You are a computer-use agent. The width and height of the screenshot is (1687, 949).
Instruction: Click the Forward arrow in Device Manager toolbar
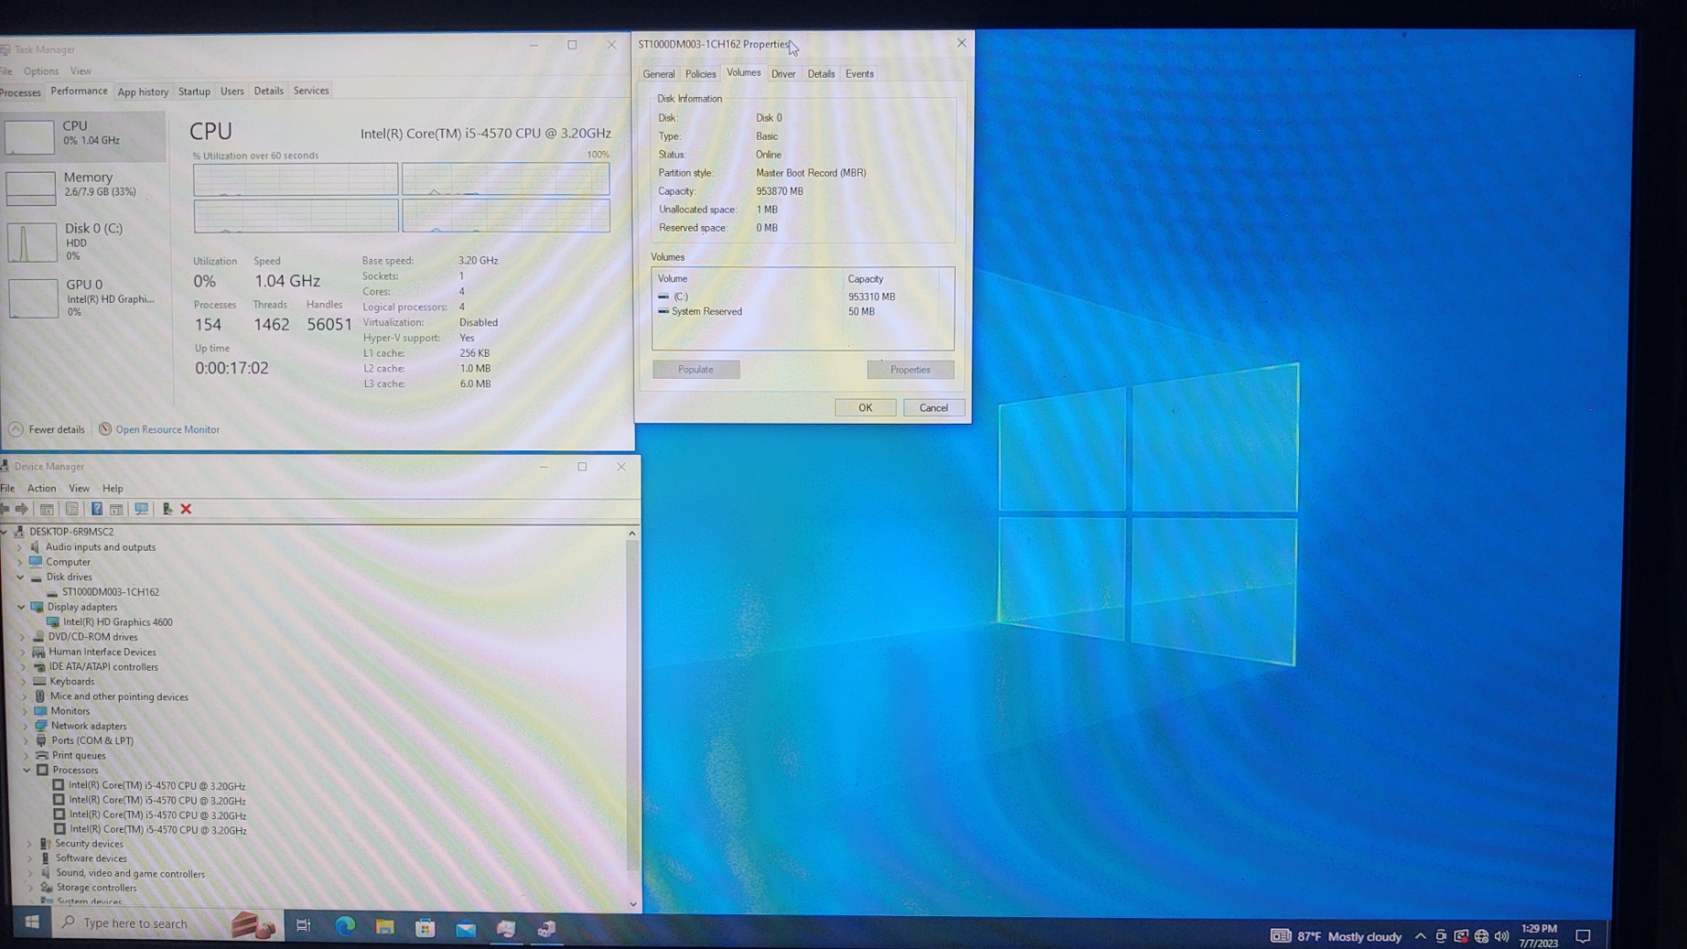(x=22, y=509)
